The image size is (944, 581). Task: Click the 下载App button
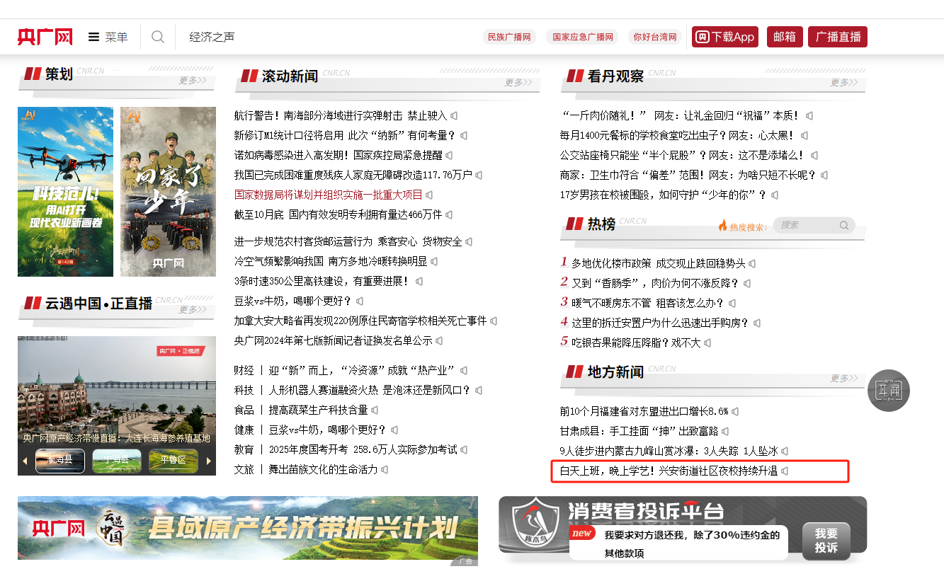tap(724, 37)
